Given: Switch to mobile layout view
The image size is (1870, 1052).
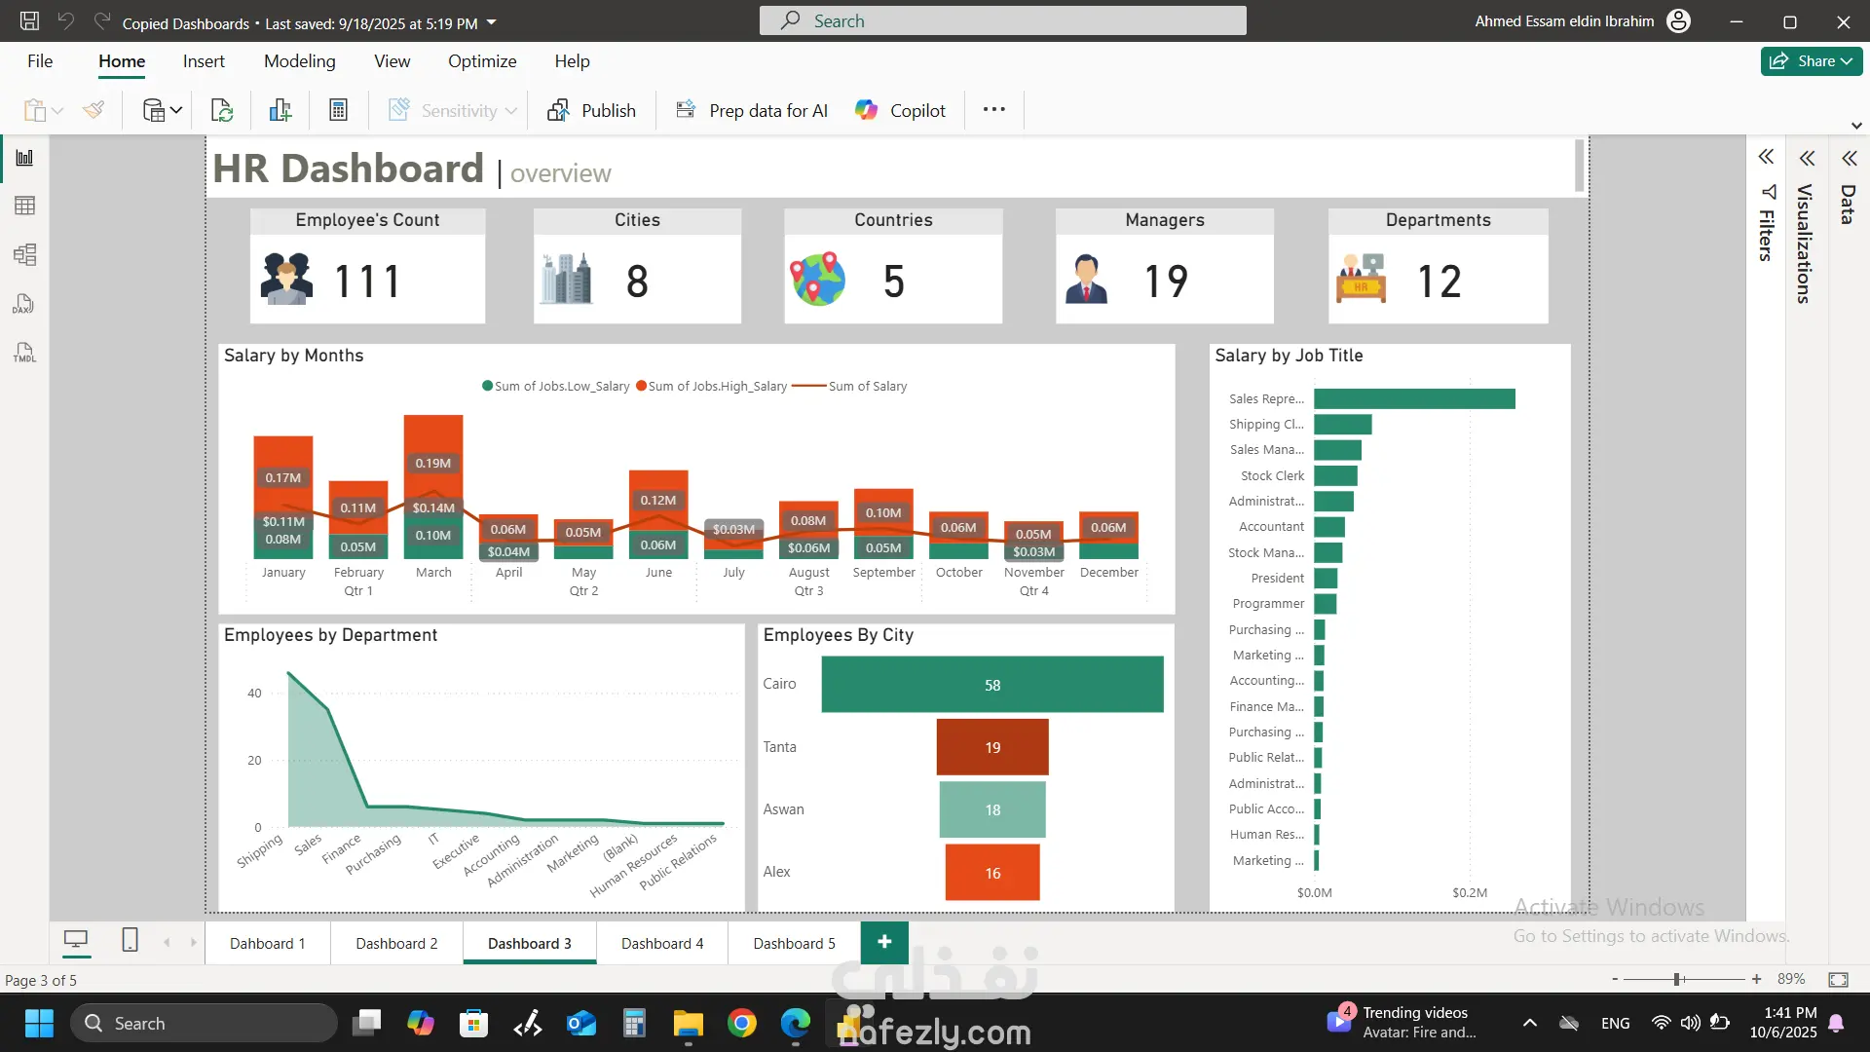Looking at the screenshot, I should pyautogui.click(x=130, y=940).
